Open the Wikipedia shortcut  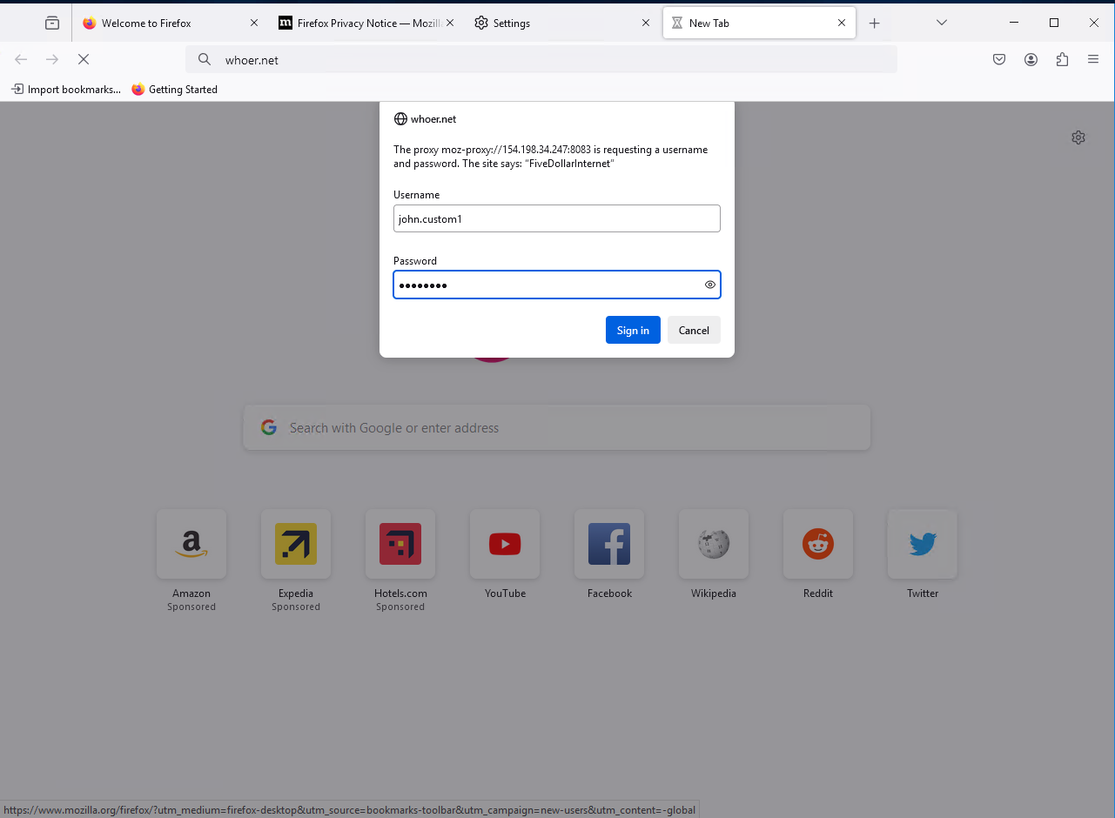click(x=713, y=544)
